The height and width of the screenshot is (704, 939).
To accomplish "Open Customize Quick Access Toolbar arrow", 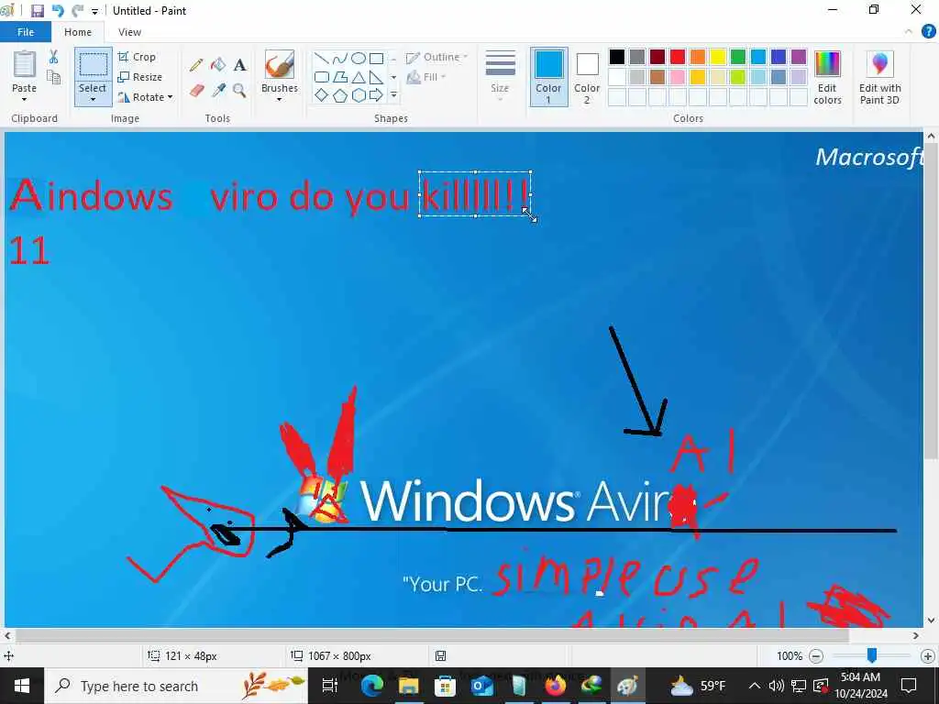I will pos(94,11).
